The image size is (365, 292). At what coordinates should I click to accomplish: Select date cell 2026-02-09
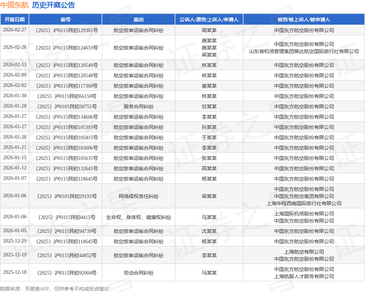pyautogui.click(x=15, y=75)
